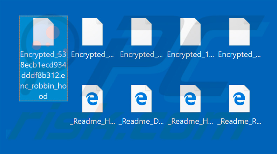
Task: Select _Readme_H Edge icon below Encrypted_1
Action: (190, 99)
